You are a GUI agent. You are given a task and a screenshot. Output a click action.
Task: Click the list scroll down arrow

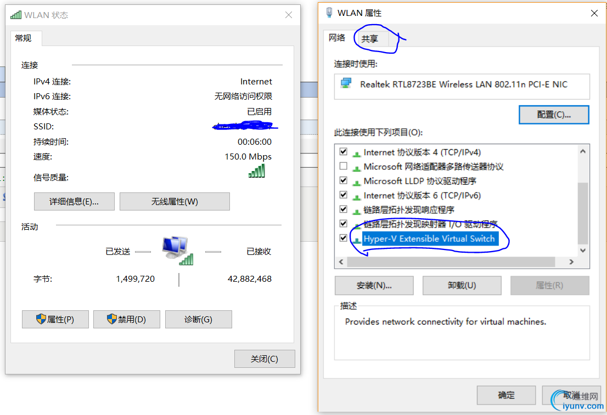(x=583, y=250)
